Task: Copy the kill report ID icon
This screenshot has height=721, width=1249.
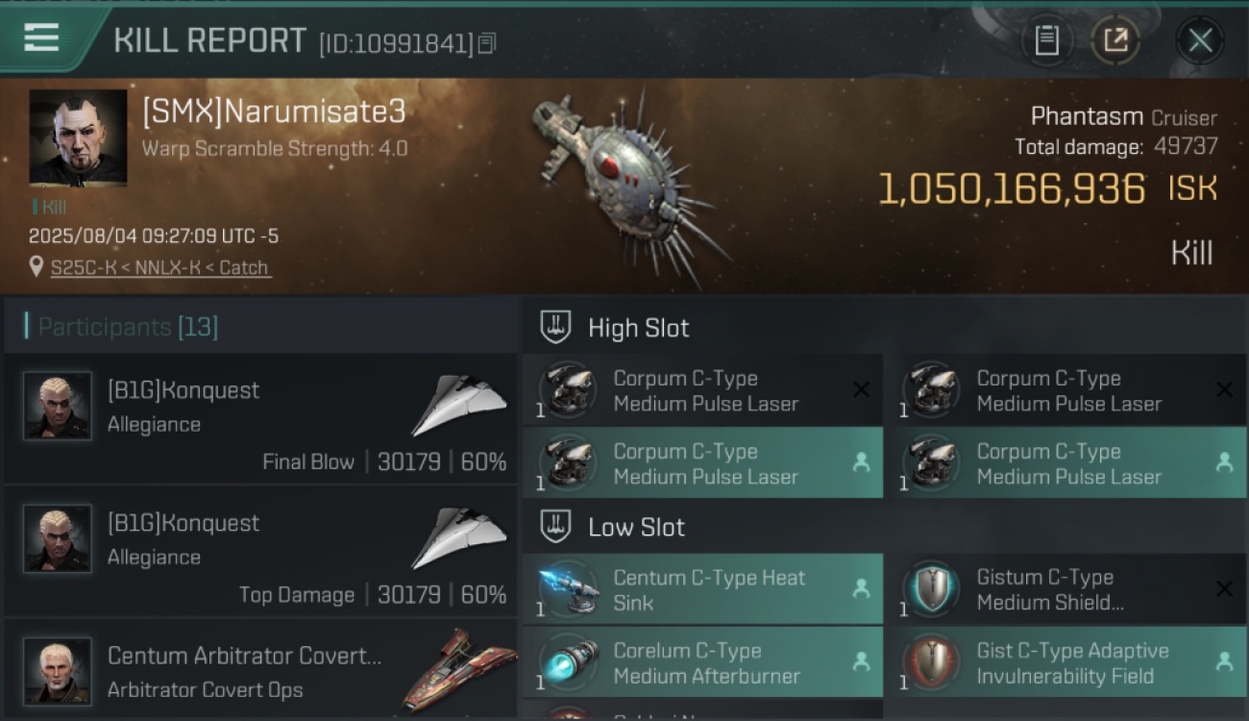Action: (486, 43)
